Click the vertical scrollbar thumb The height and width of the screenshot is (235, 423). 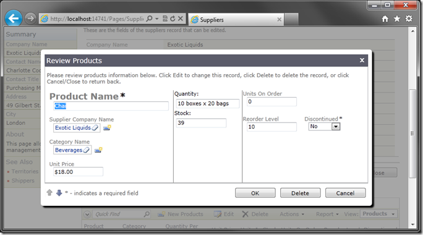click(412, 134)
